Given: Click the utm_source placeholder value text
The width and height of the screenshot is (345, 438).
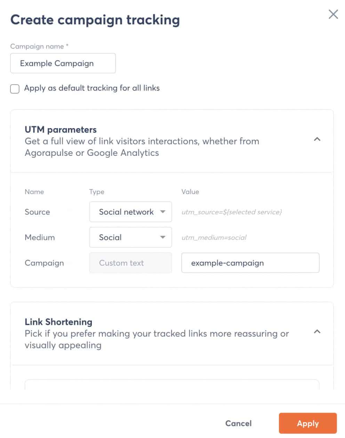Looking at the screenshot, I should 232,212.
